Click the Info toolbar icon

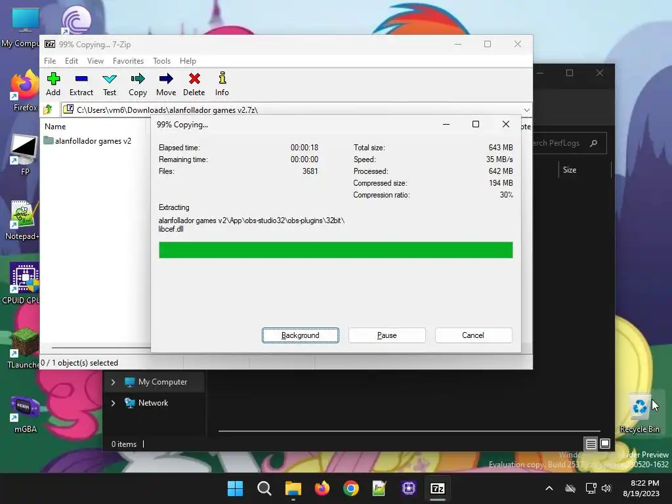click(x=222, y=84)
